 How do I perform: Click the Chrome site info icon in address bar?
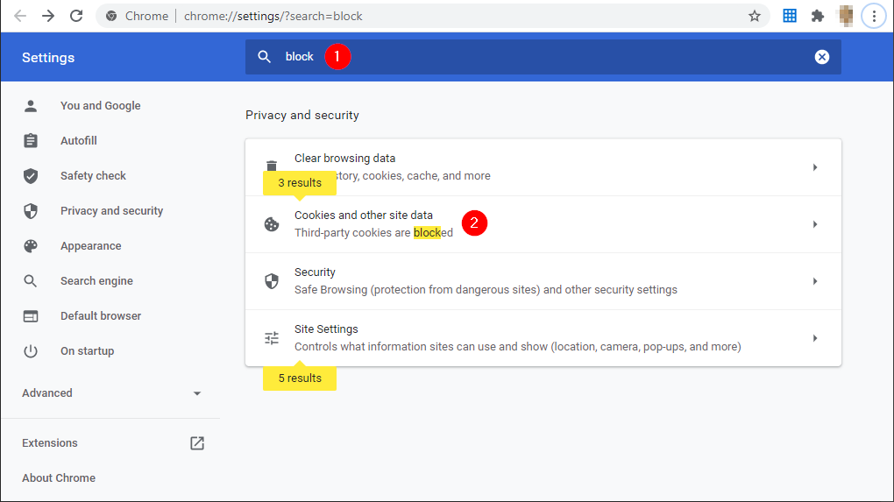coord(112,16)
